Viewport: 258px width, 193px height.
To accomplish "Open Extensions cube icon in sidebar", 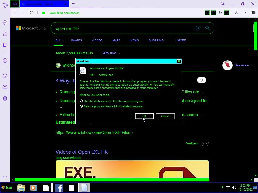I will pos(5,87).
